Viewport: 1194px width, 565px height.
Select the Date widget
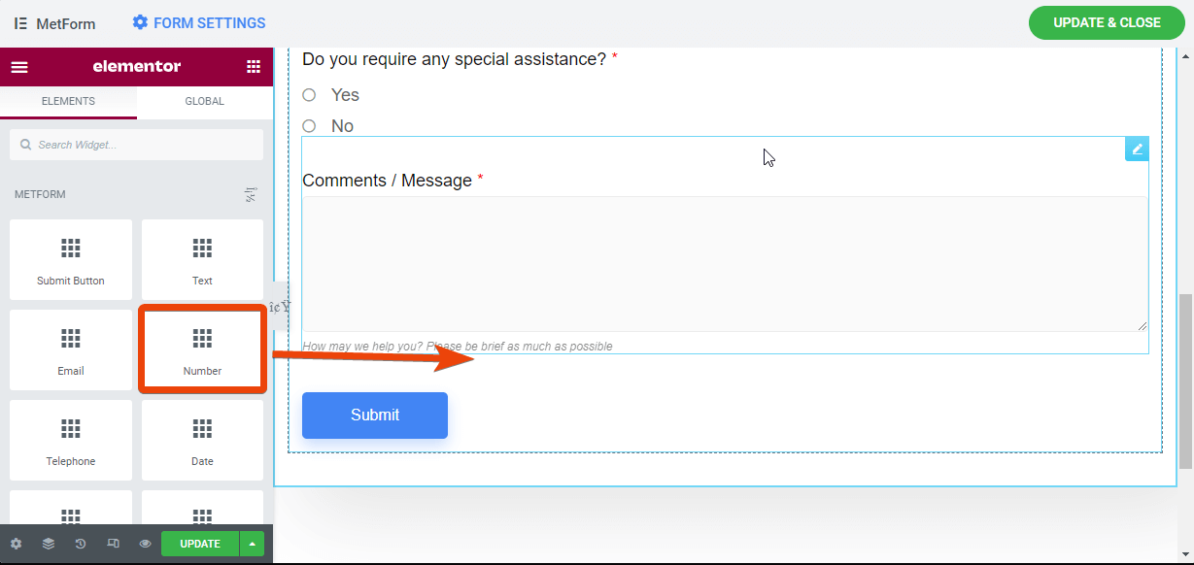[x=202, y=440]
